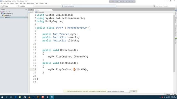
Task: Close the btnFx.cs tab
Action: pos(51,10)
